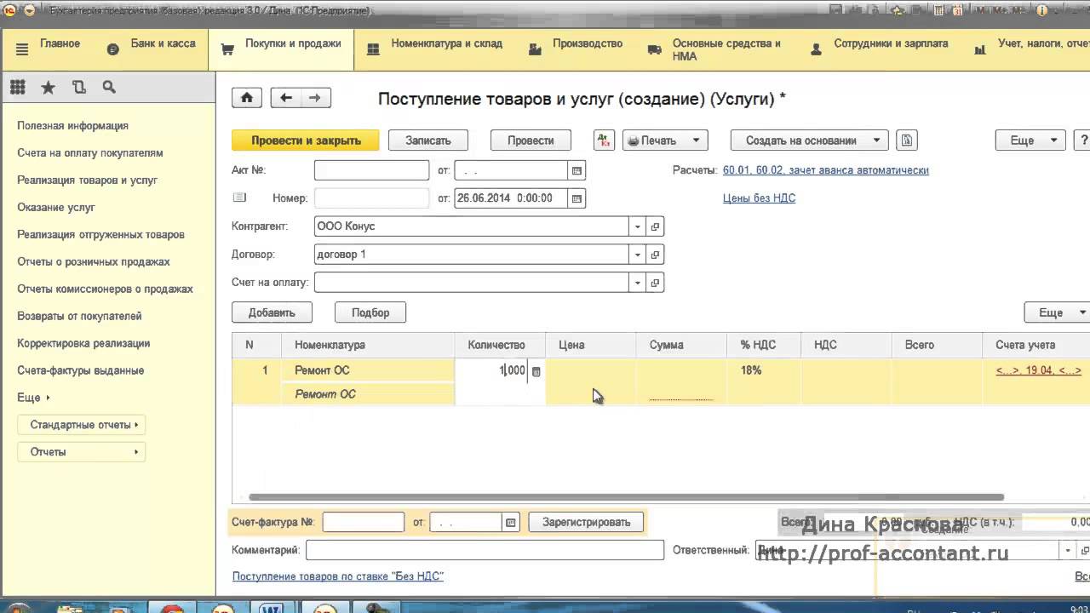Click the search magnifier icon
The width and height of the screenshot is (1090, 613).
(109, 87)
